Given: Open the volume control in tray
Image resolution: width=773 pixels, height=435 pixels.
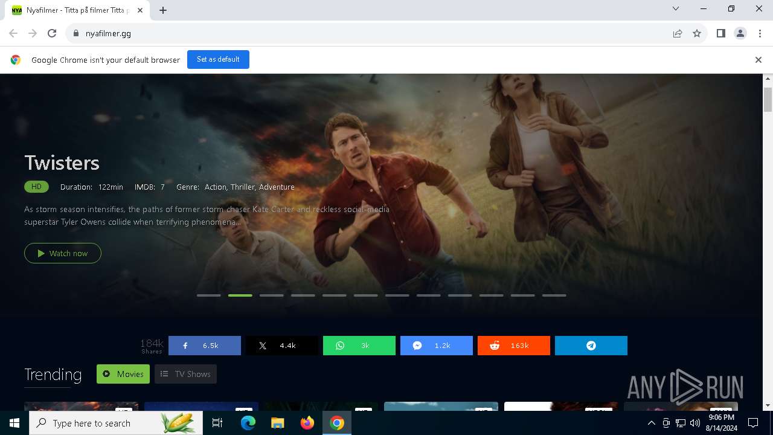Looking at the screenshot, I should click(695, 423).
